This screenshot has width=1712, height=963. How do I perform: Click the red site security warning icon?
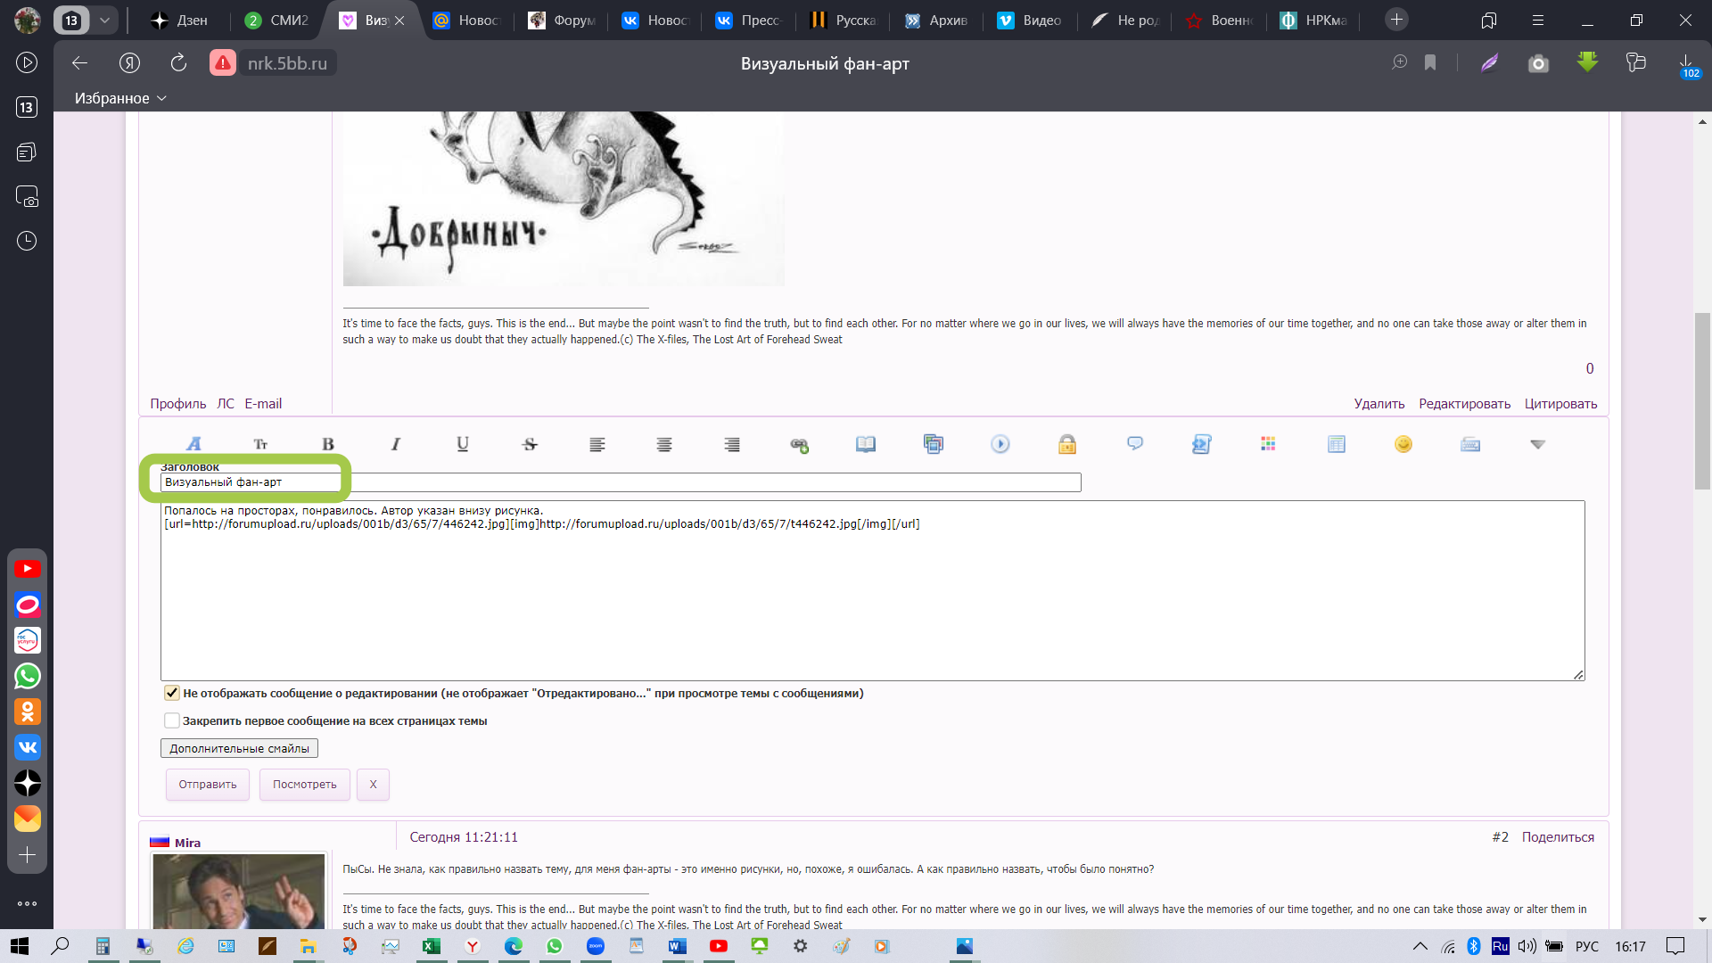(x=223, y=62)
